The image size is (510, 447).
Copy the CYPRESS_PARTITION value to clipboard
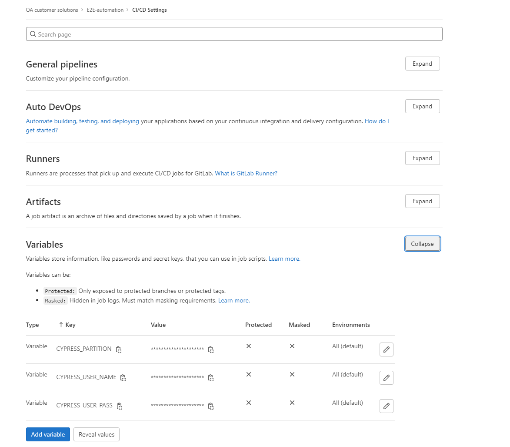coord(211,350)
